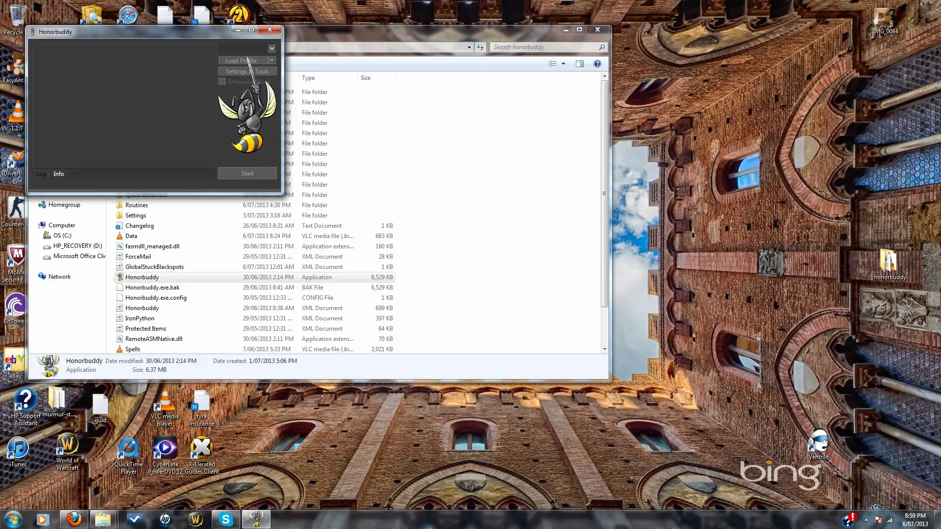
Task: Select World of Warcraft desktop shortcut
Action: [68, 452]
